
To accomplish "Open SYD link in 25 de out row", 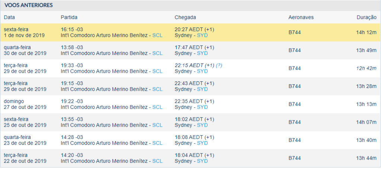I will click(x=202, y=125).
